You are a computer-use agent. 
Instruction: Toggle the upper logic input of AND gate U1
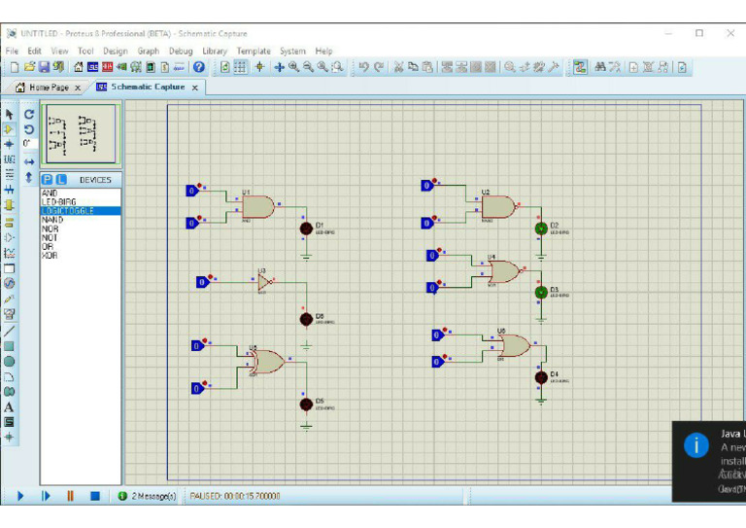[x=191, y=191]
